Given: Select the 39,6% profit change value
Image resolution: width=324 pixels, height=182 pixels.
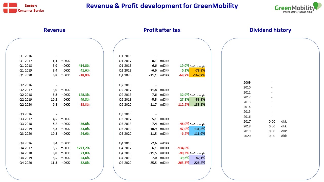Looking at the screenshot, I should [x=185, y=158].
